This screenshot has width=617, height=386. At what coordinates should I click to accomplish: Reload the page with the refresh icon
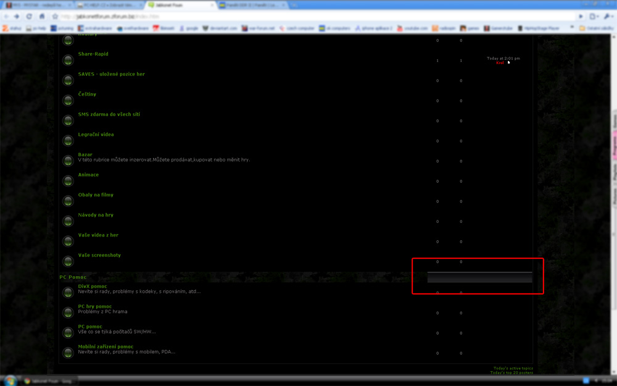pos(29,17)
